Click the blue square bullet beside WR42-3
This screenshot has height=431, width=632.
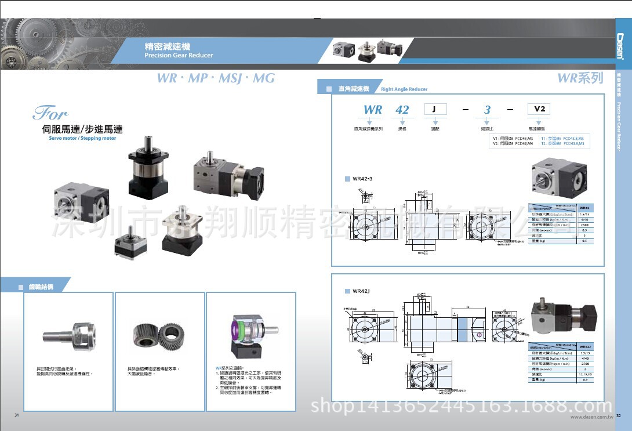coord(348,179)
